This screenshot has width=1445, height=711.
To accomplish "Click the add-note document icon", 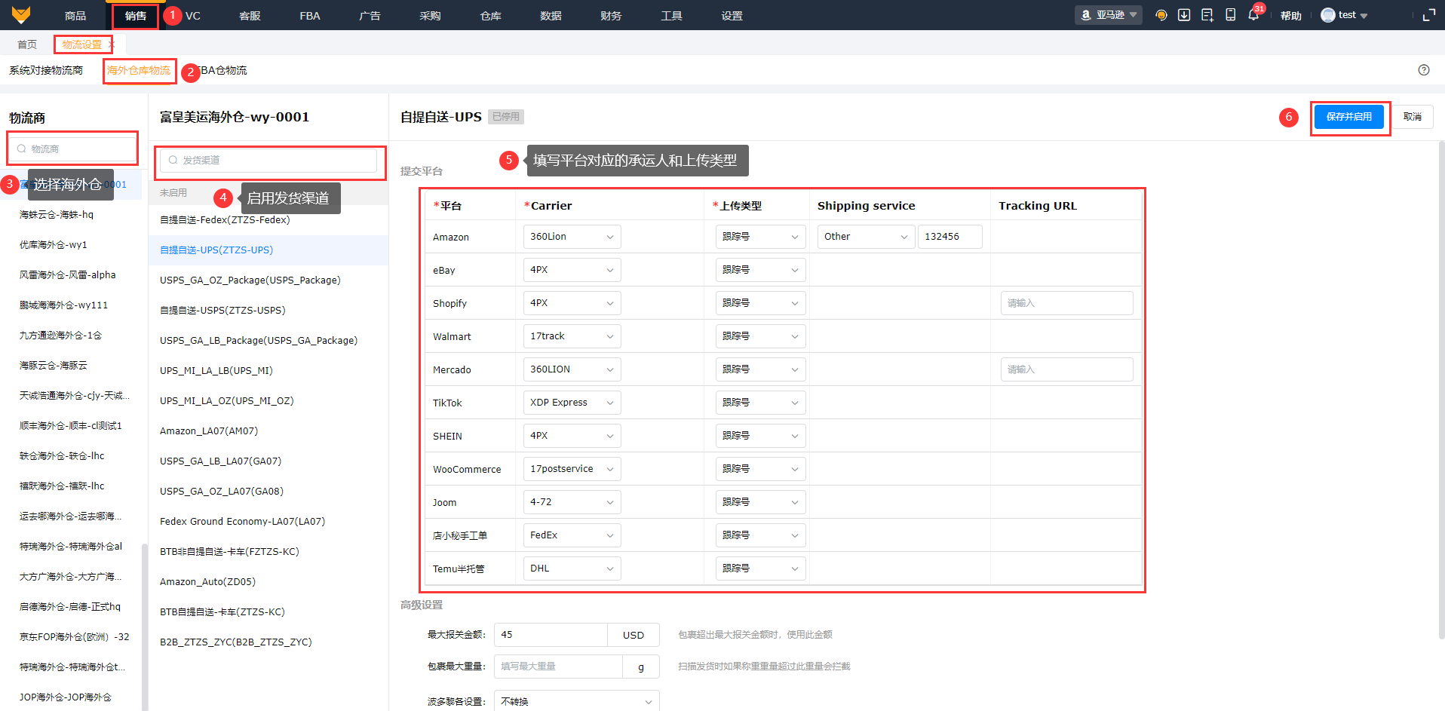I will [x=1207, y=15].
